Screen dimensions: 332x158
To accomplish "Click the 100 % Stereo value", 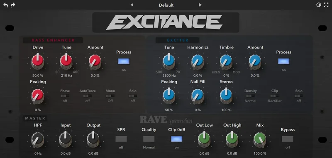I will tap(226, 110).
